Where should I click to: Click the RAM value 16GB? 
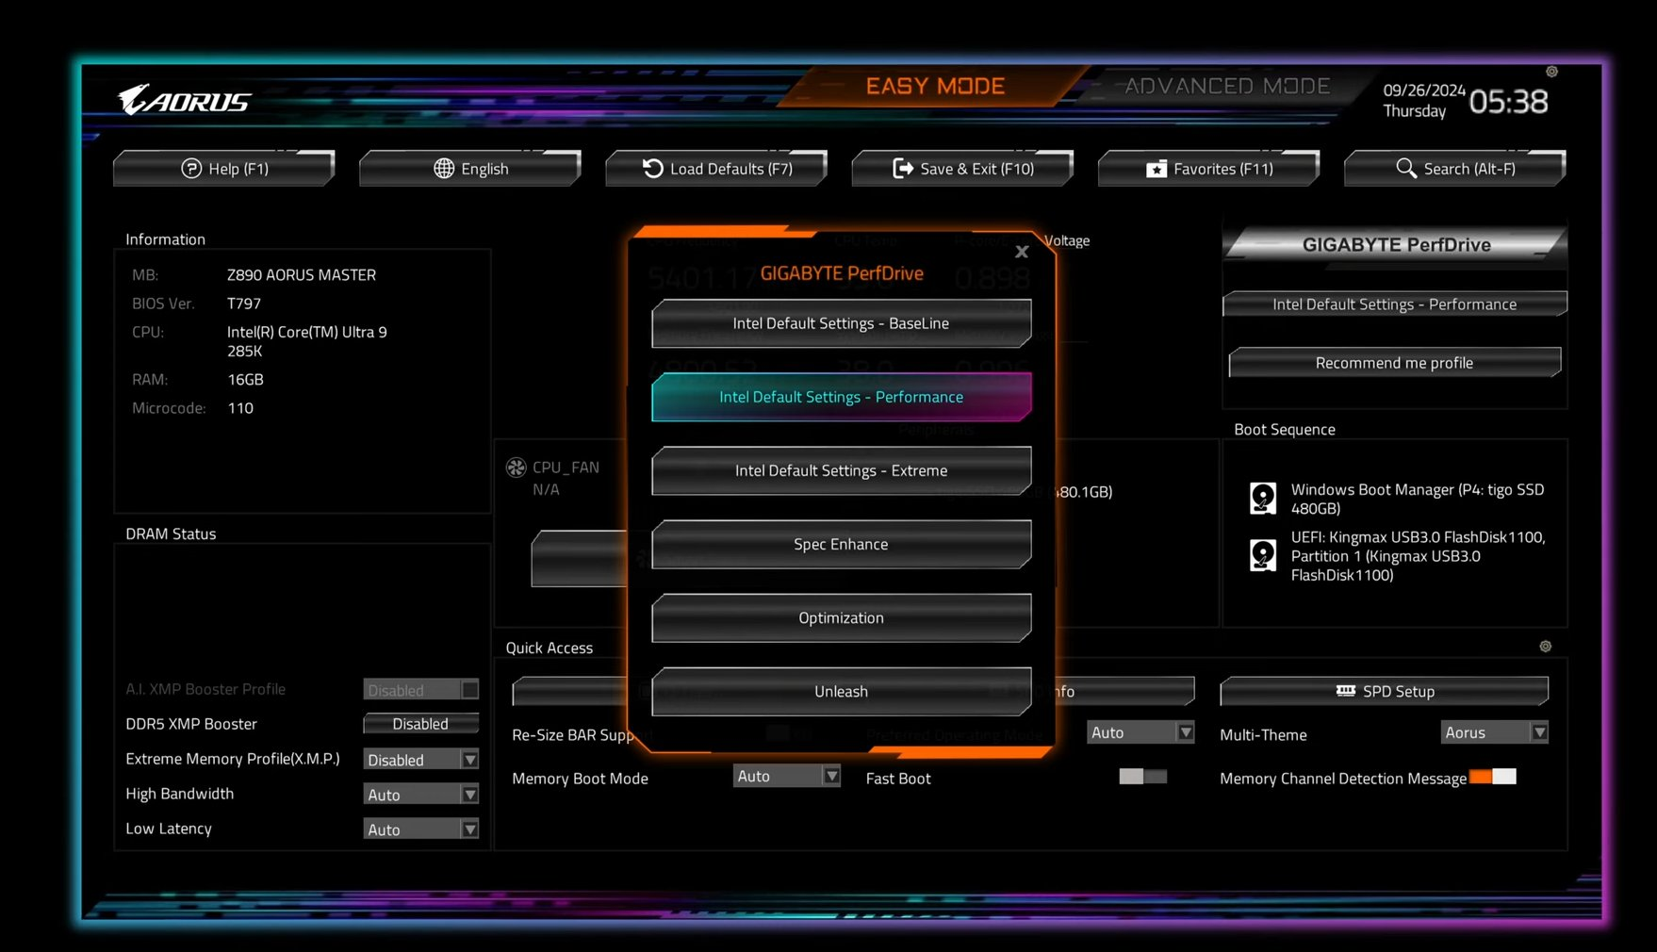tap(245, 380)
